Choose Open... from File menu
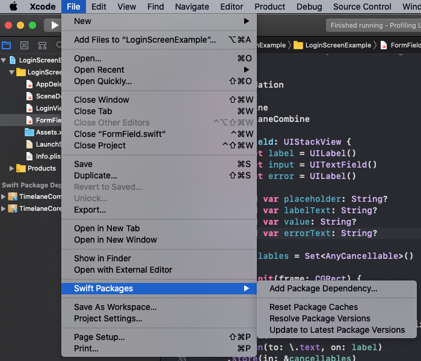Image resolution: width=421 pixels, height=361 pixels. [x=159, y=58]
